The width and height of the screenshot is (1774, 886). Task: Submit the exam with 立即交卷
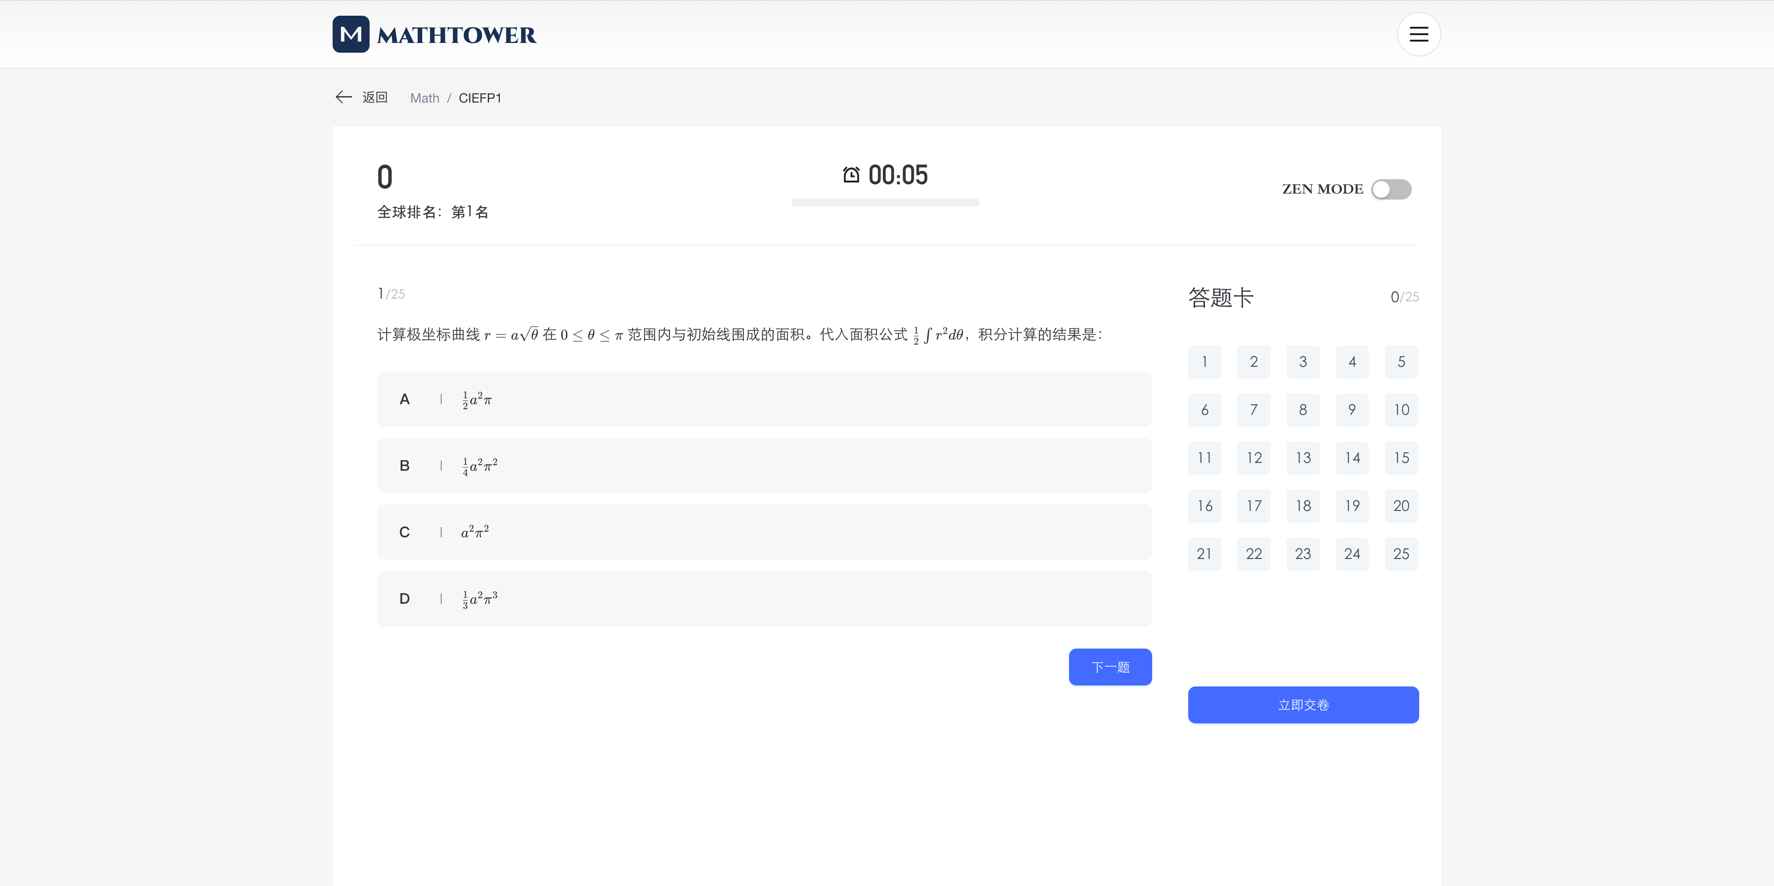tap(1303, 705)
